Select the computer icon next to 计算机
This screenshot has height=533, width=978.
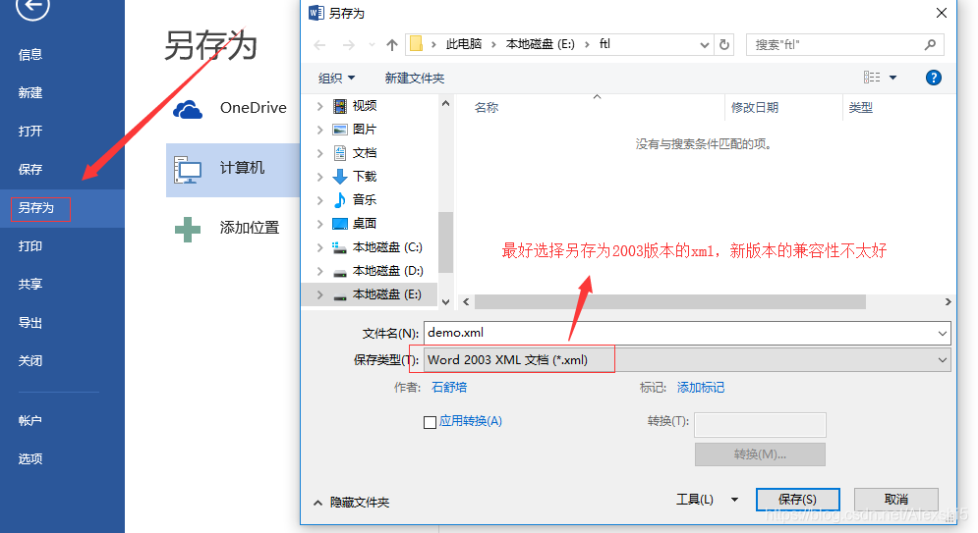click(187, 170)
